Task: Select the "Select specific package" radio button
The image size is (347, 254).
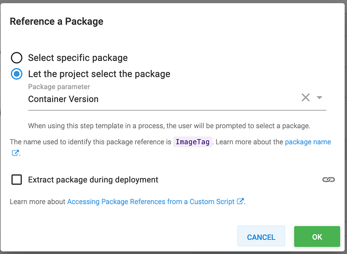Action: click(x=17, y=58)
